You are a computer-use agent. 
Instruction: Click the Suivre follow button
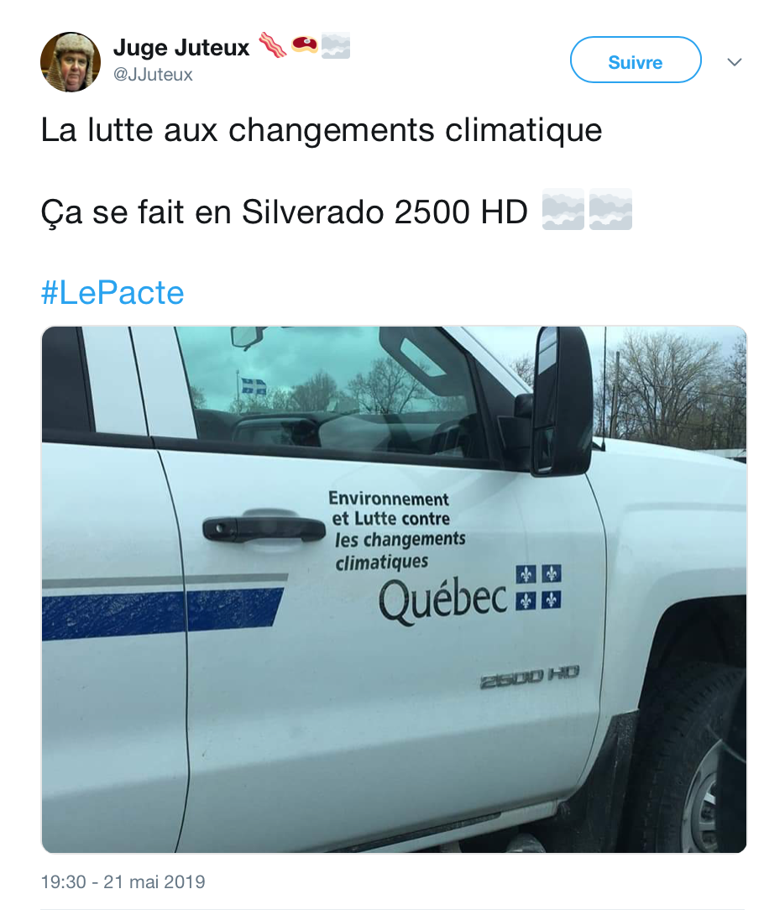tap(635, 60)
